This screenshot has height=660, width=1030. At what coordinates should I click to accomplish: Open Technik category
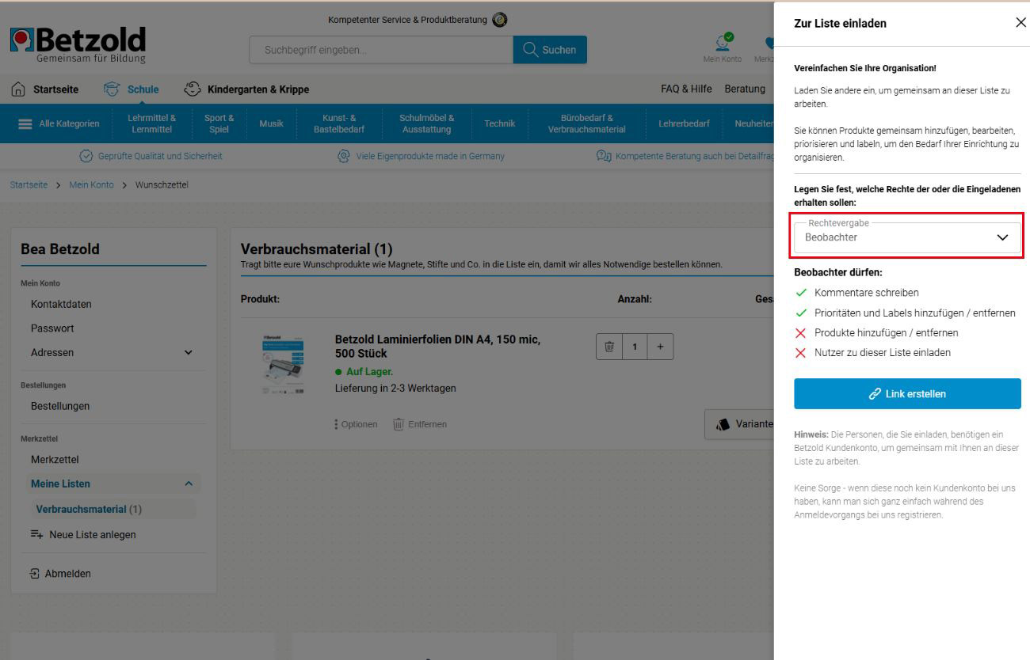[x=499, y=123]
